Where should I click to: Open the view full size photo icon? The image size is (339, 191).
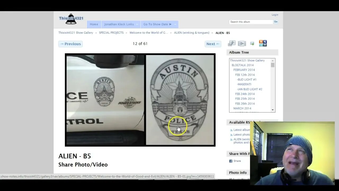pos(232,43)
